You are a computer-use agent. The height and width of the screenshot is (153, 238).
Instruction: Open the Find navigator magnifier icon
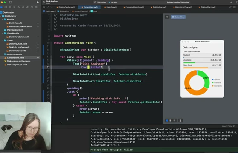(14, 7)
